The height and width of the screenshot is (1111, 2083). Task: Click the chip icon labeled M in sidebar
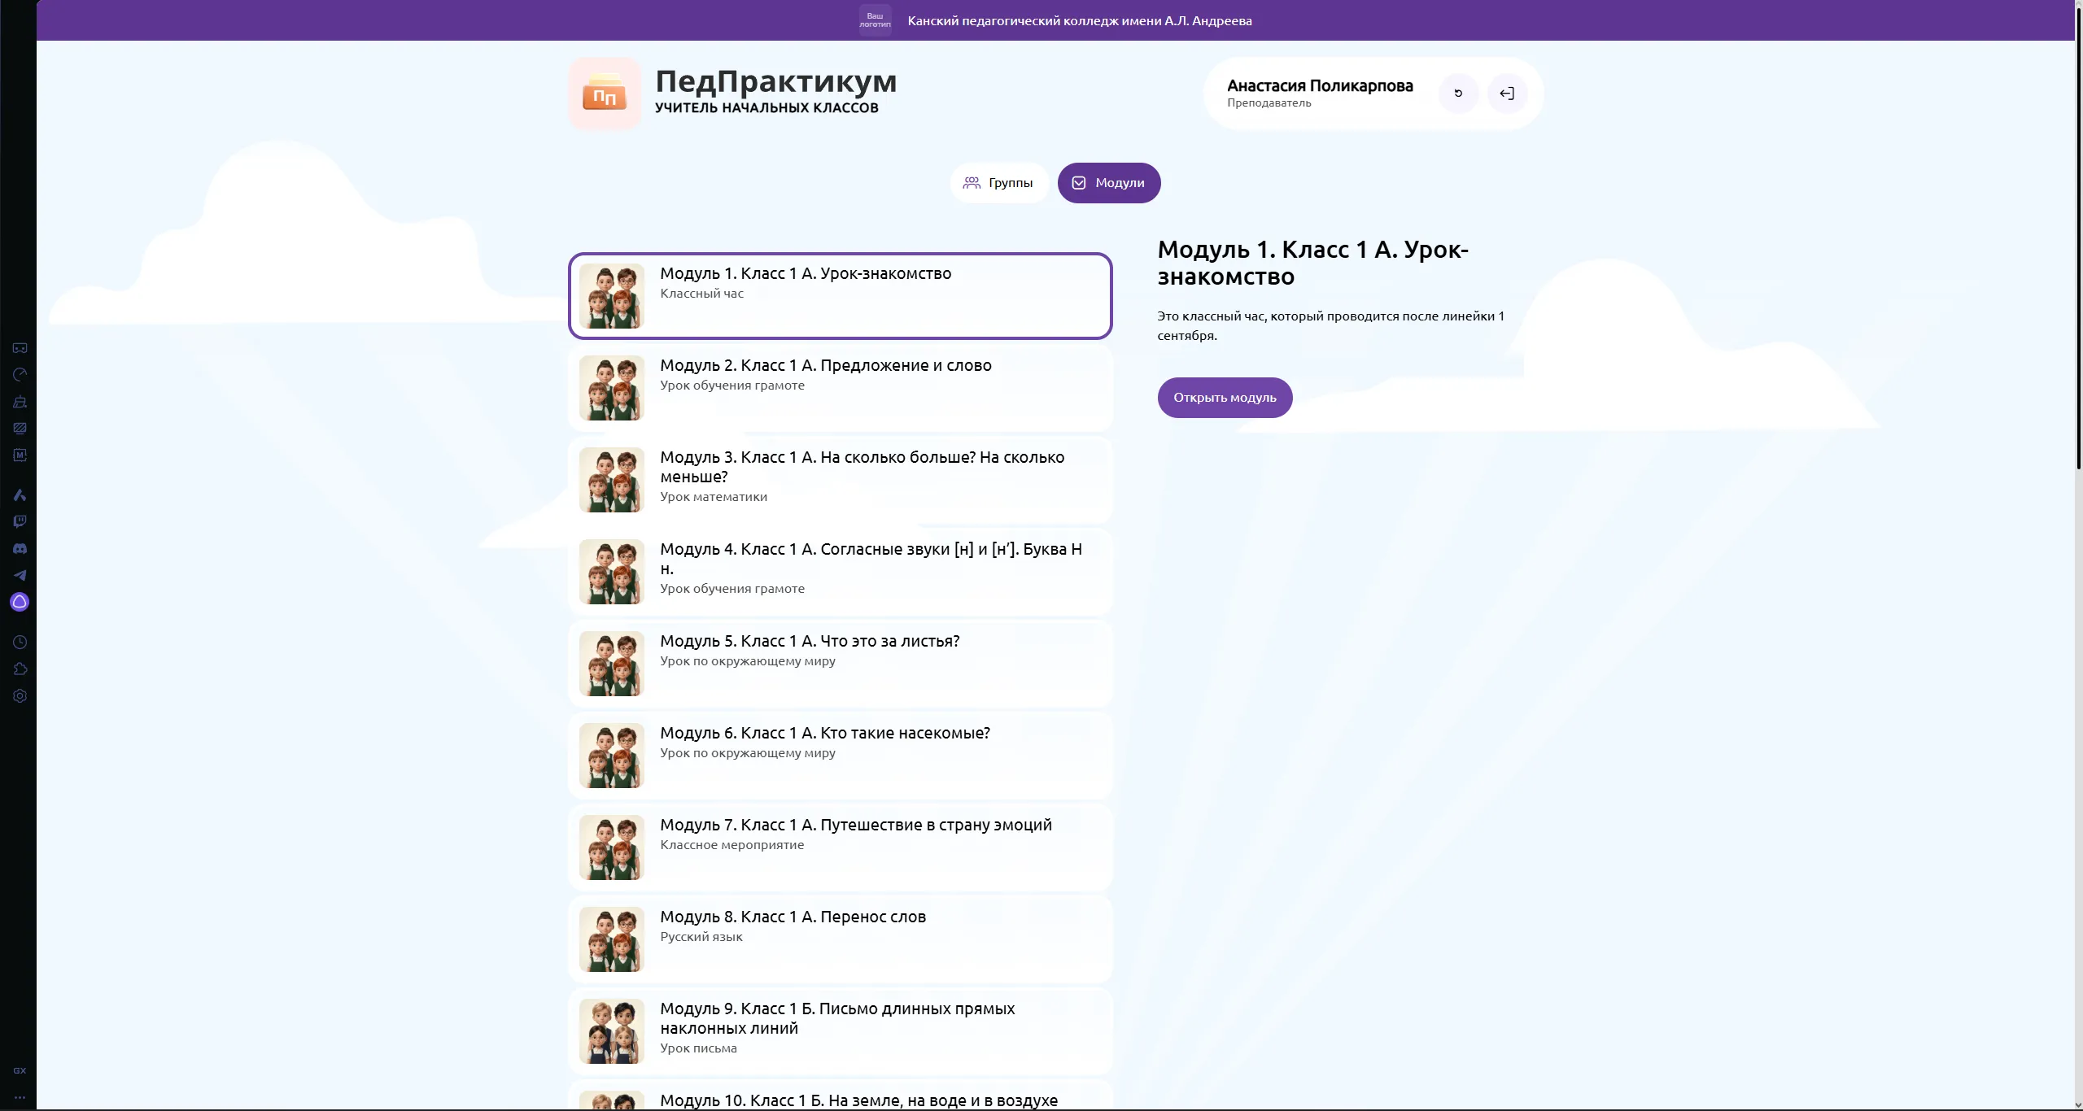[x=20, y=455]
